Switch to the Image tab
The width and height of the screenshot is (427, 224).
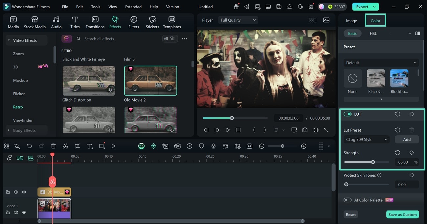pos(351,20)
